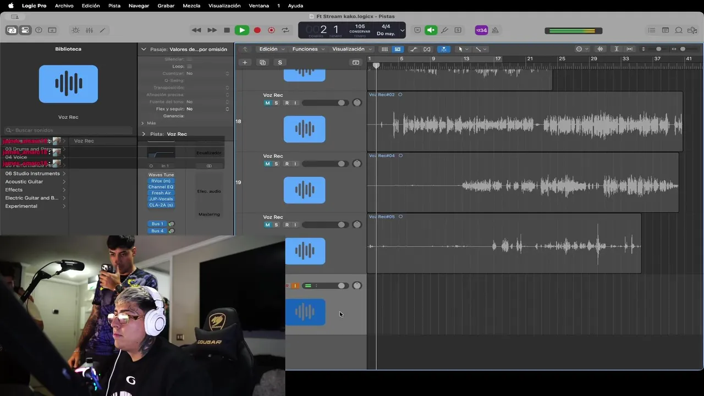Enable the Capture Recording button

tap(271, 30)
